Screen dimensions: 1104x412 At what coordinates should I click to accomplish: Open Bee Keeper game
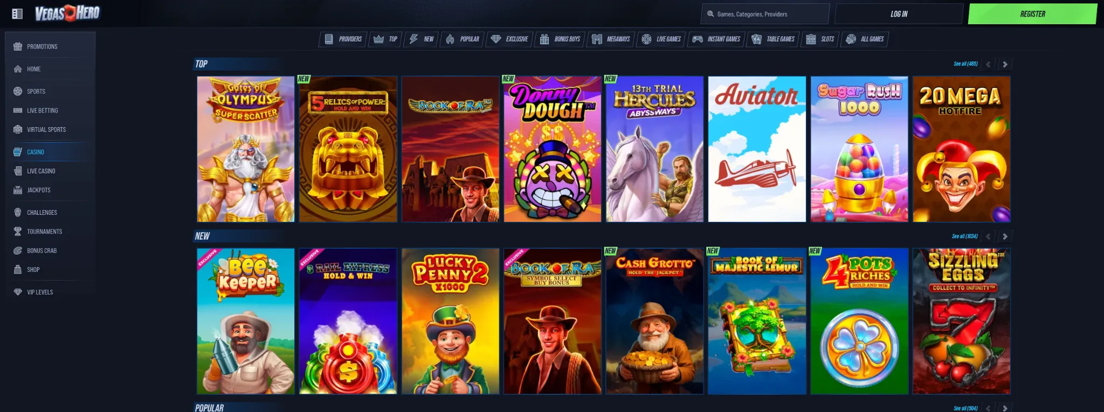(x=246, y=322)
